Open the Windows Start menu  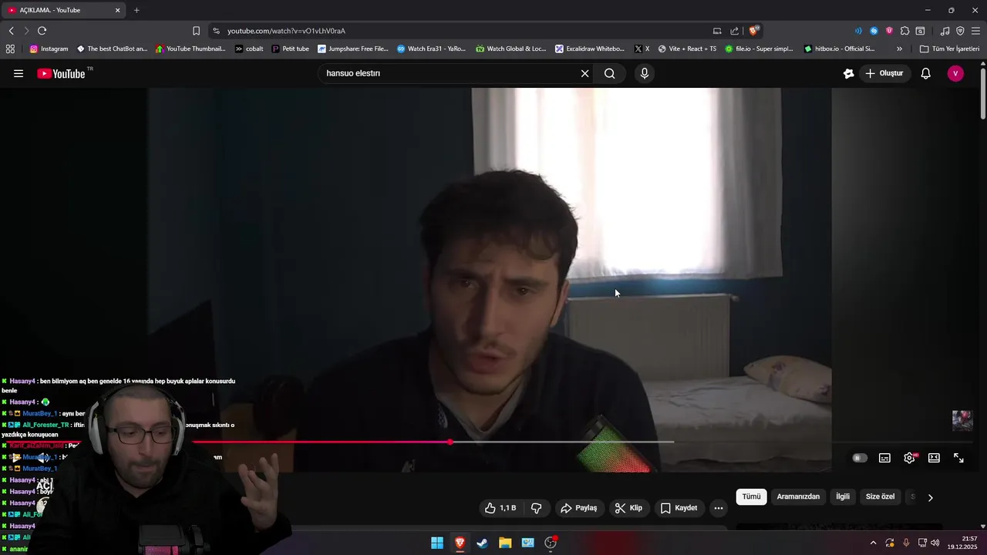pos(437,543)
